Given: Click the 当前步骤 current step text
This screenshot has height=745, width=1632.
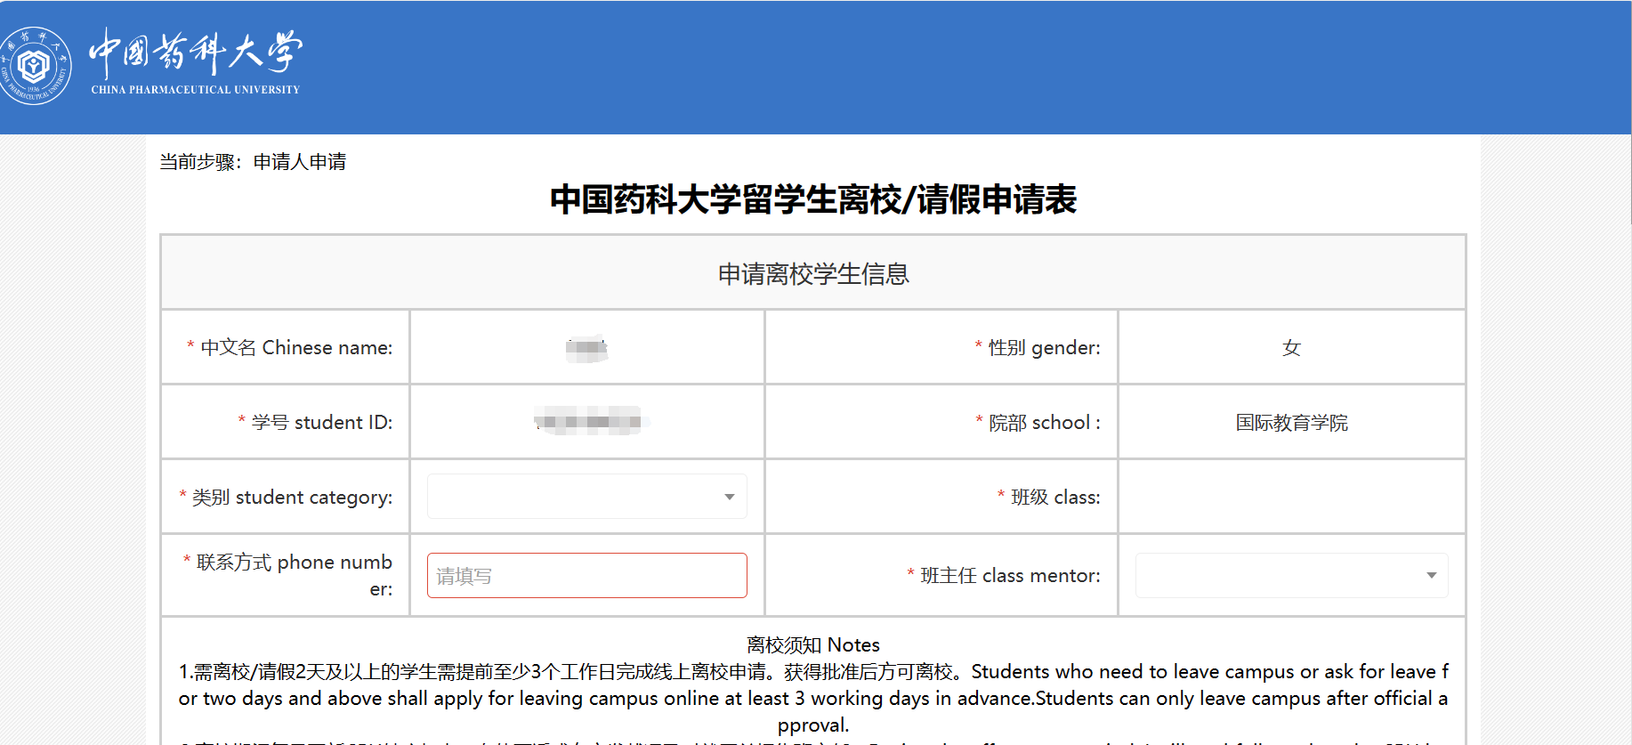Looking at the screenshot, I should point(253,162).
